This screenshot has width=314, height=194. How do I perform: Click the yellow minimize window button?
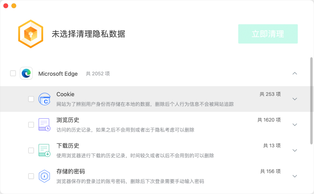14,6
